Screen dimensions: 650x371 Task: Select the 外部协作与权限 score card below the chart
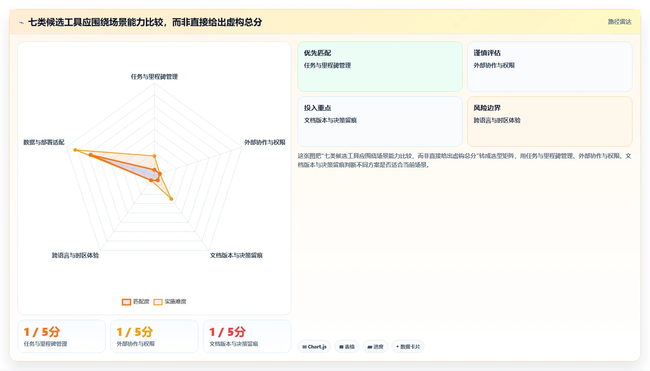click(x=154, y=336)
